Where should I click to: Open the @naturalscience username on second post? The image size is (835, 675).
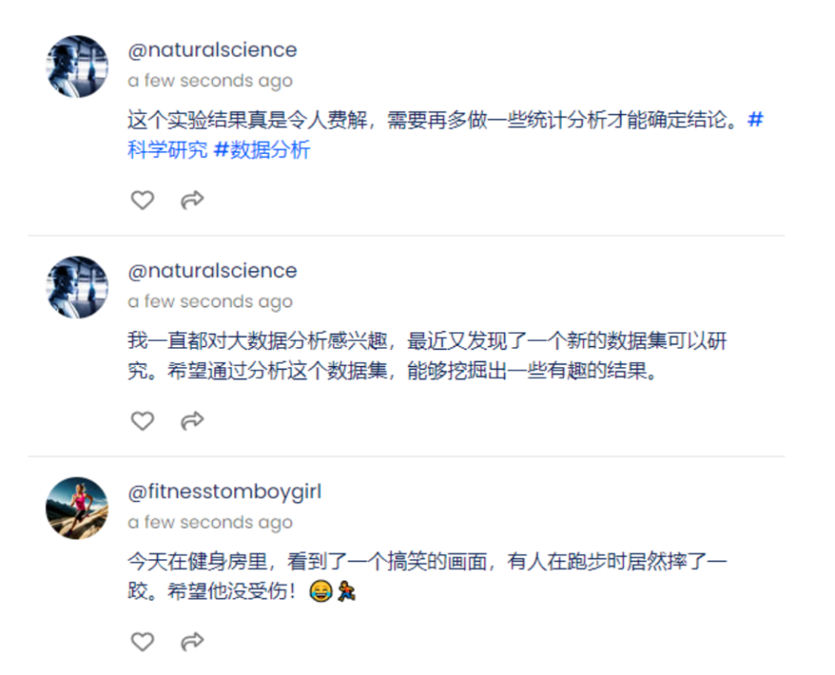tap(211, 271)
